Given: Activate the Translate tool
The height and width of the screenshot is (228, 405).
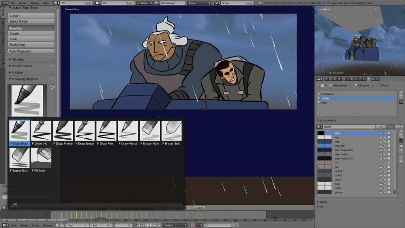Looking at the screenshot, I should [x=31, y=28].
